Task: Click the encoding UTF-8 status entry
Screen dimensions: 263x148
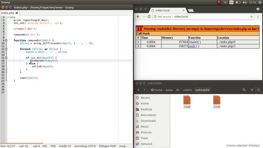Action: click(85, 146)
